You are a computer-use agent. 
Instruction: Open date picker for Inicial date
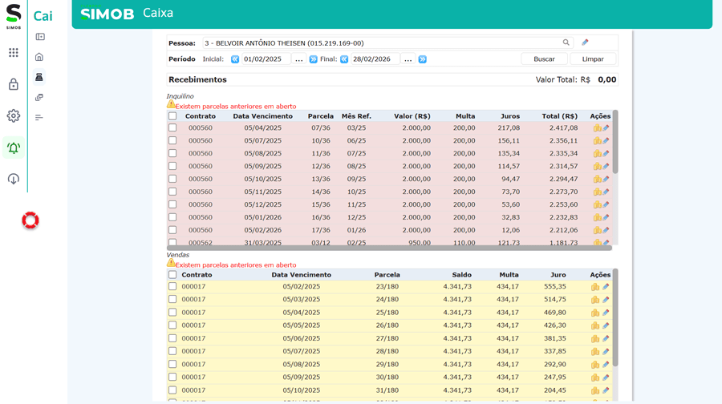(x=299, y=59)
